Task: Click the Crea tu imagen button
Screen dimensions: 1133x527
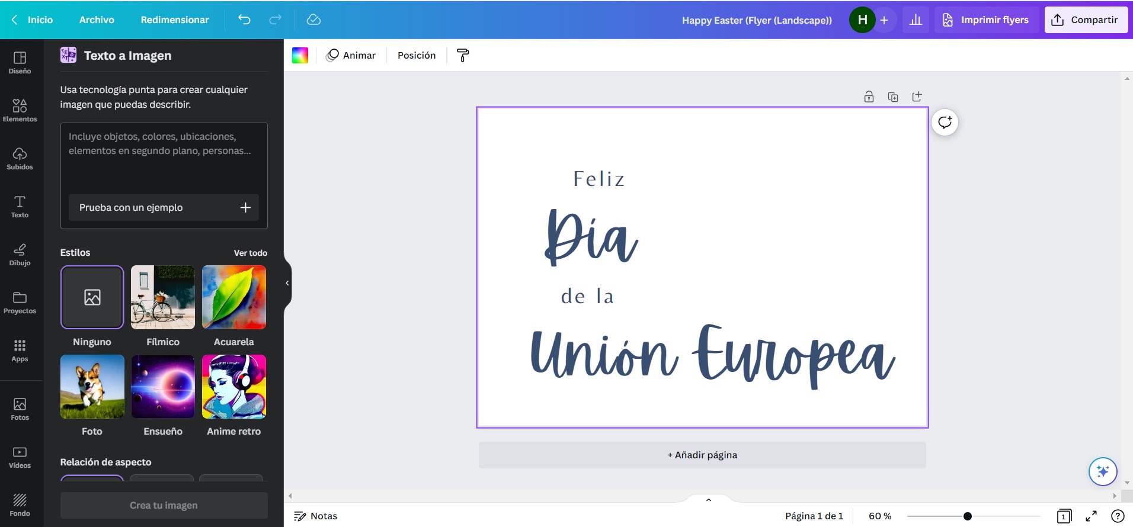Action: click(164, 505)
